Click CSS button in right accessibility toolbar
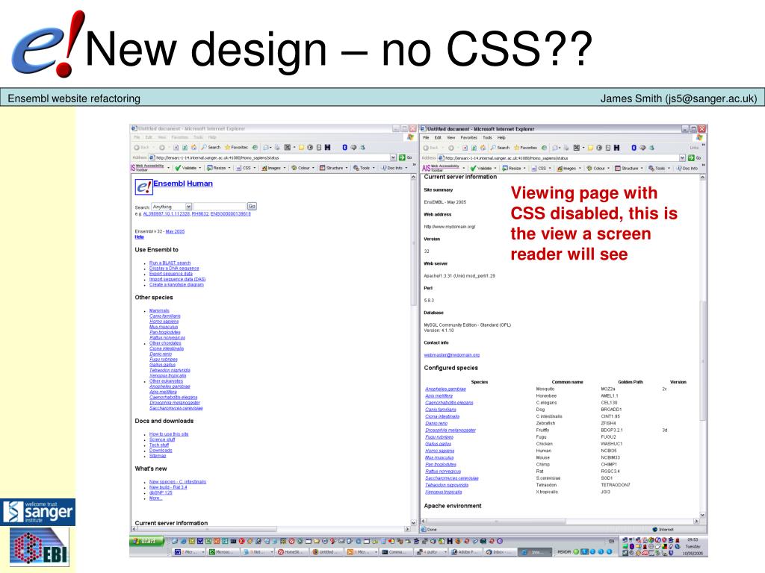This screenshot has height=573, width=765. click(539, 168)
